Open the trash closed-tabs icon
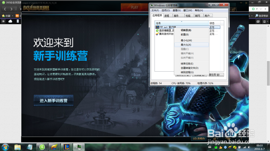 pyautogui.click(x=264, y=21)
